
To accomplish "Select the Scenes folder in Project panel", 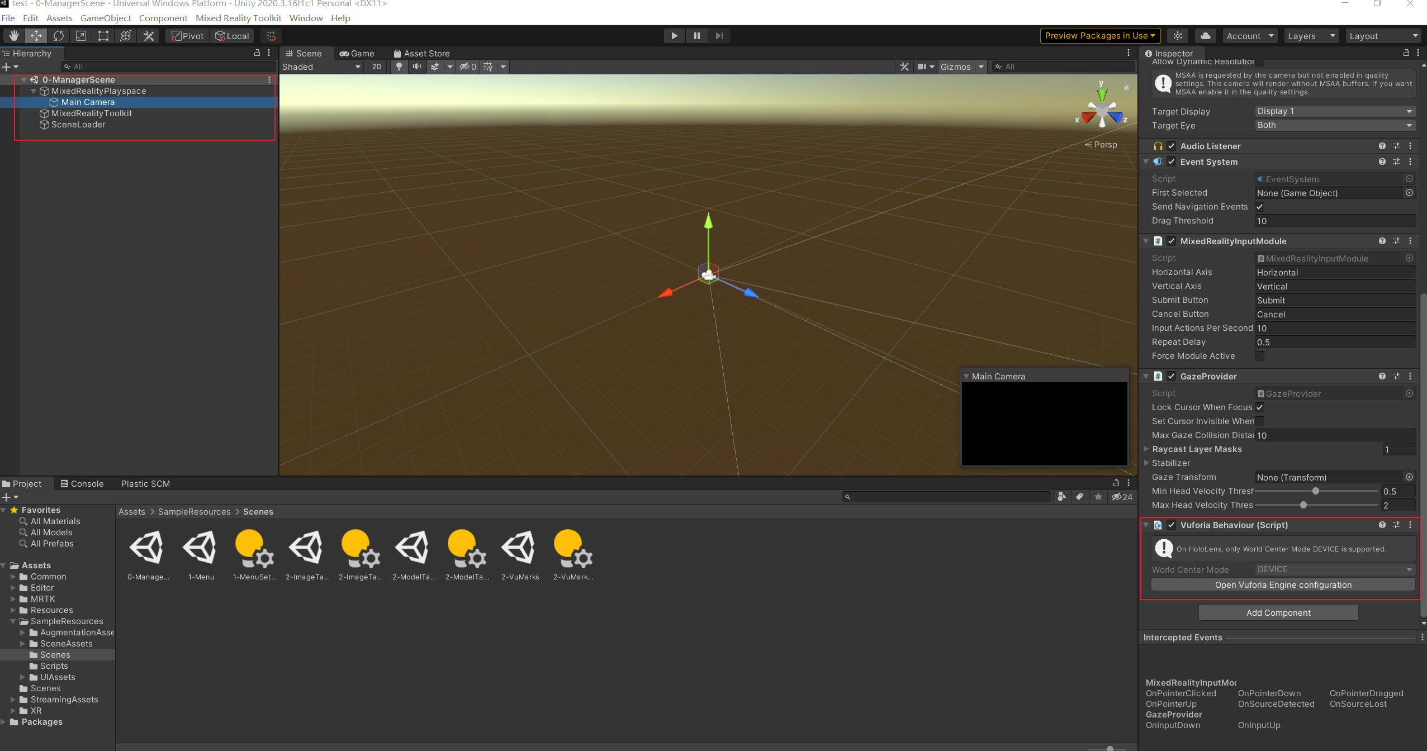I will pyautogui.click(x=53, y=655).
